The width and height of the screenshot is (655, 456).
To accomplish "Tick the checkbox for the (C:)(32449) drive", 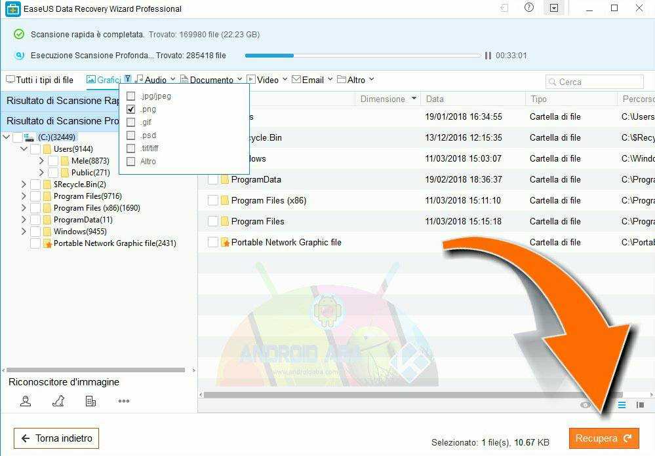I will click(18, 137).
